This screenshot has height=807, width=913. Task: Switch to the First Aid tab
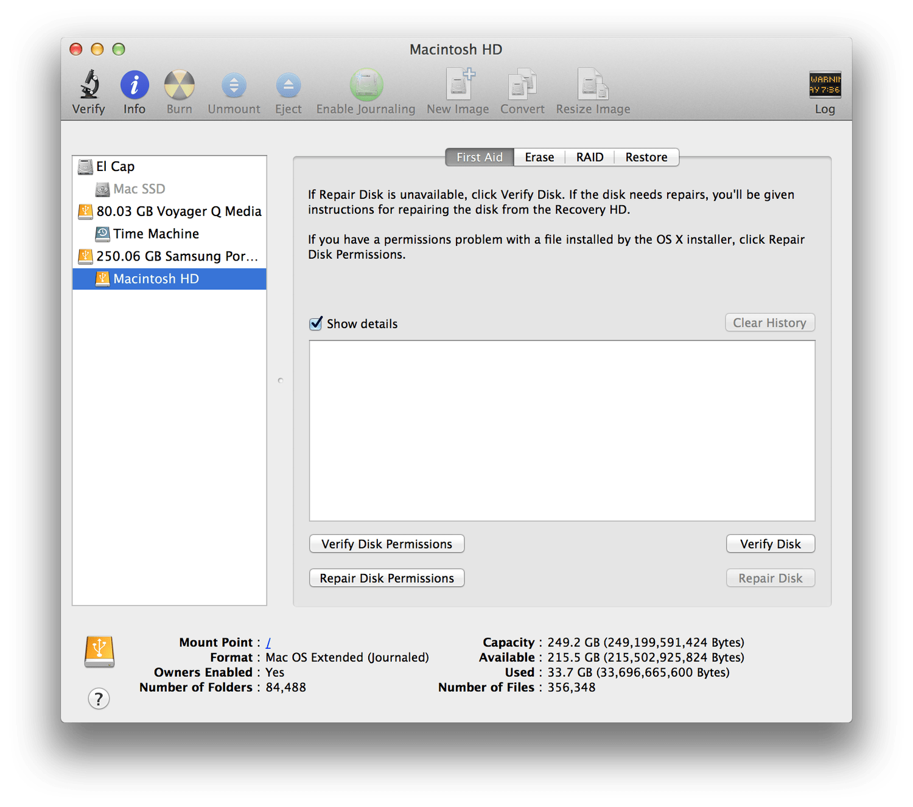coord(480,157)
